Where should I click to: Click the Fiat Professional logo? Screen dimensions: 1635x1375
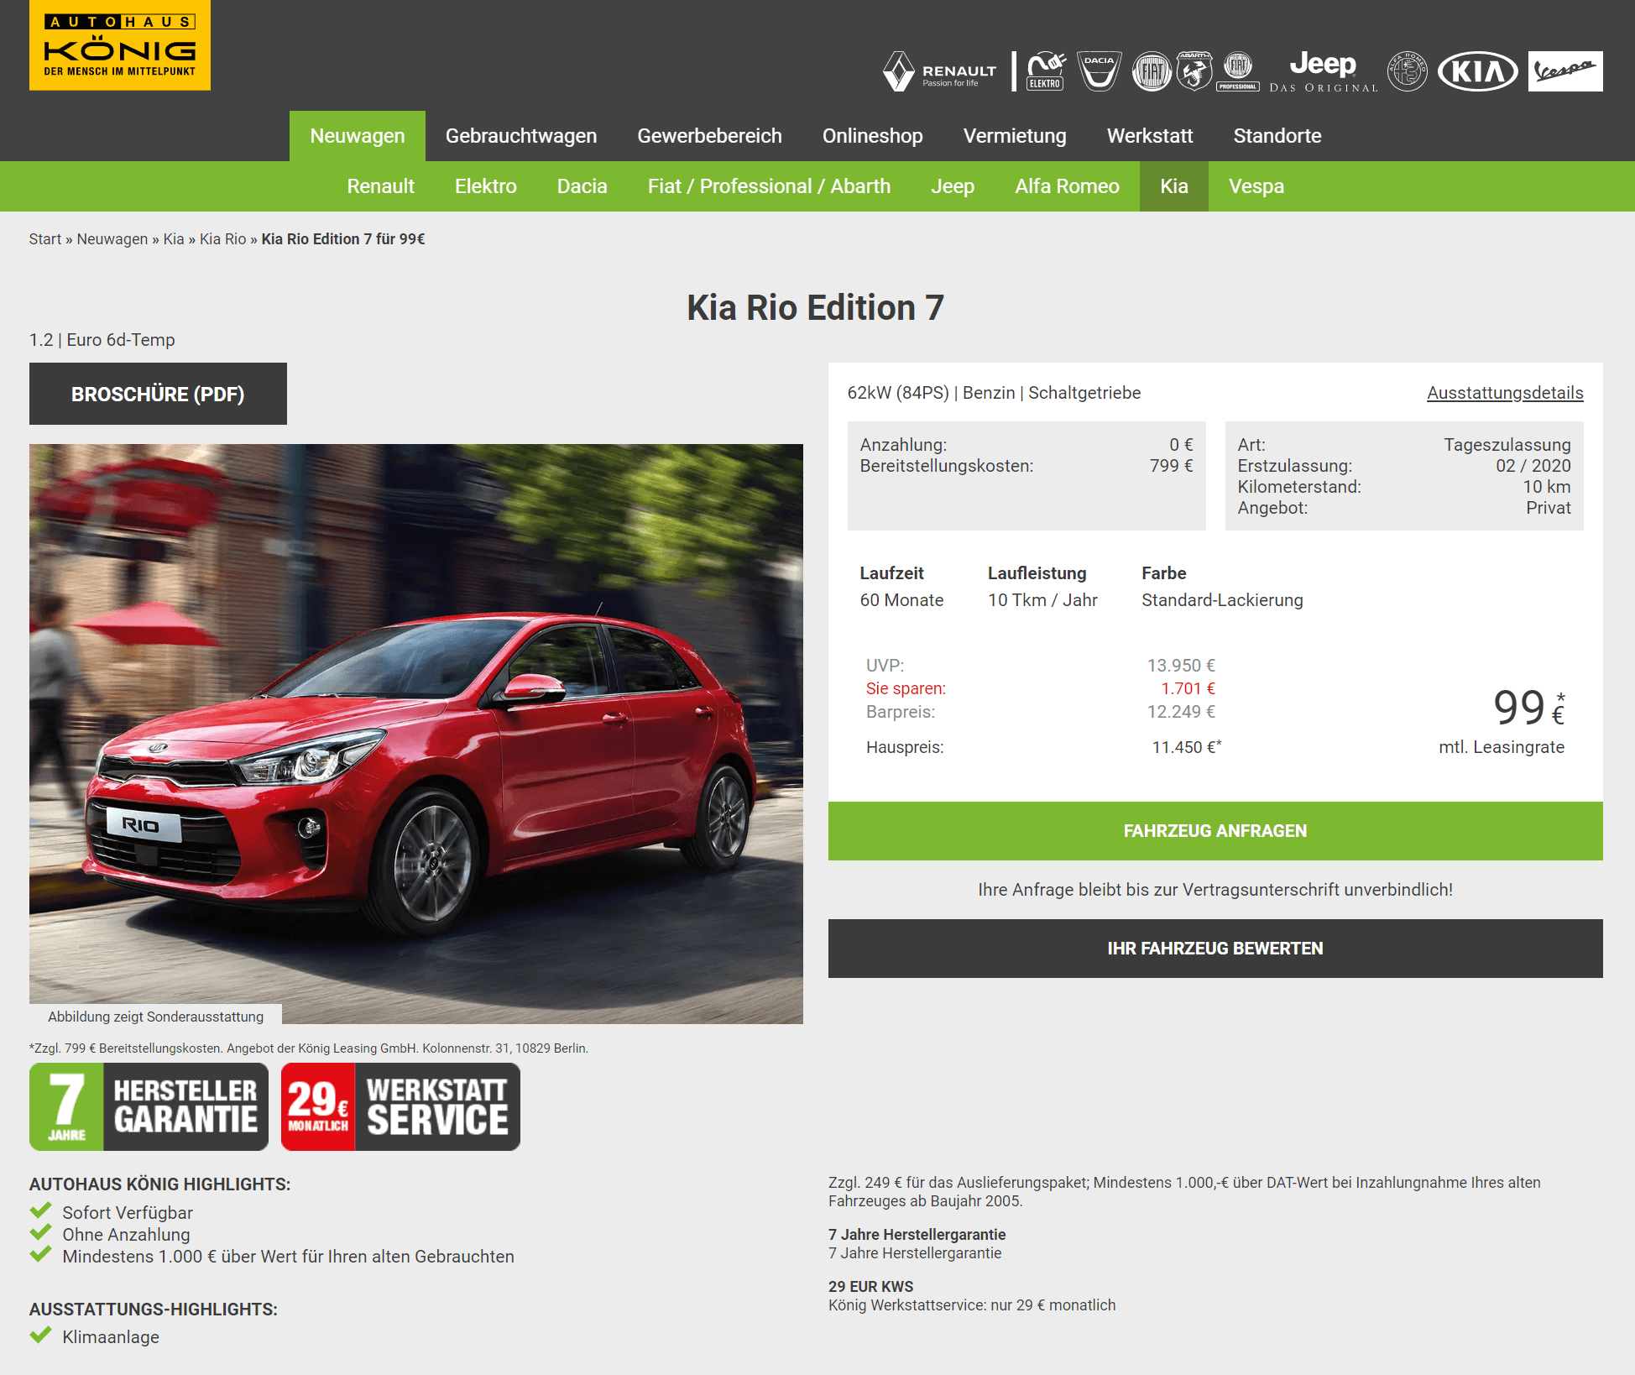1238,71
